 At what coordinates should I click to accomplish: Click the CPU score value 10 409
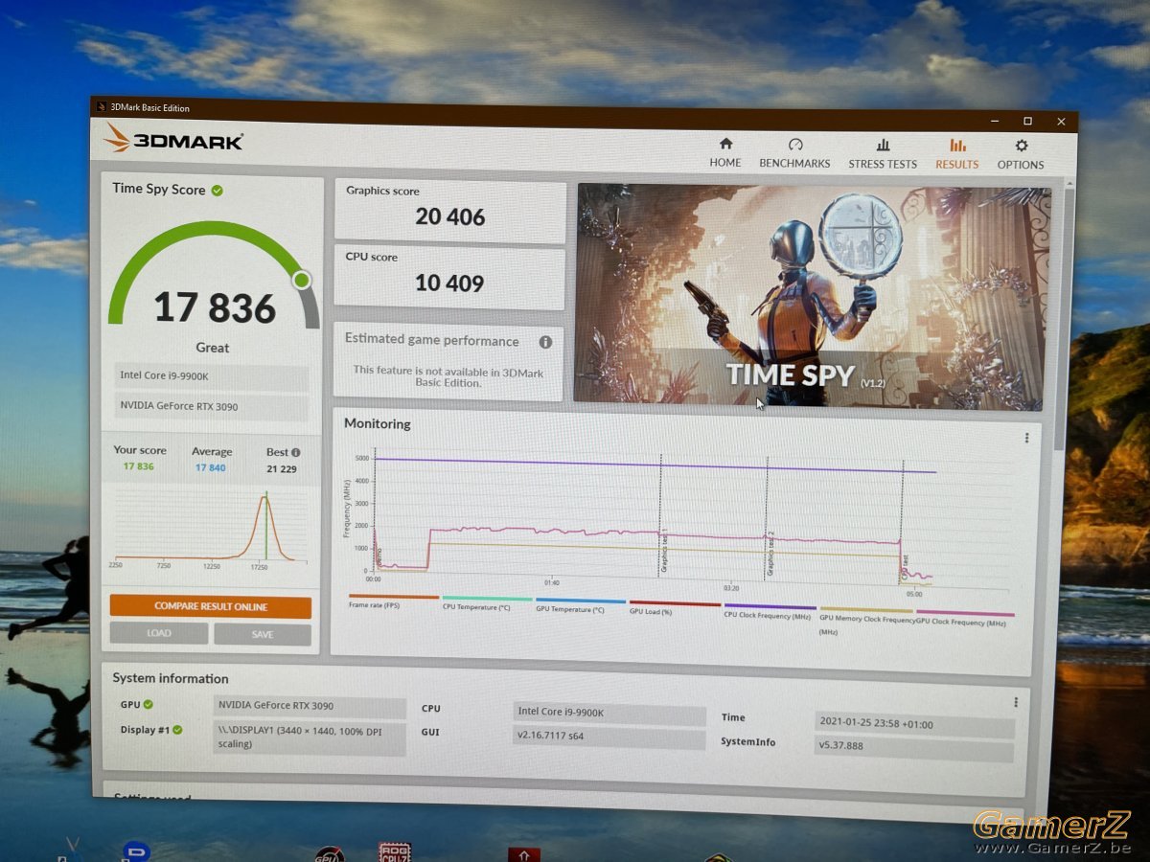(x=449, y=283)
